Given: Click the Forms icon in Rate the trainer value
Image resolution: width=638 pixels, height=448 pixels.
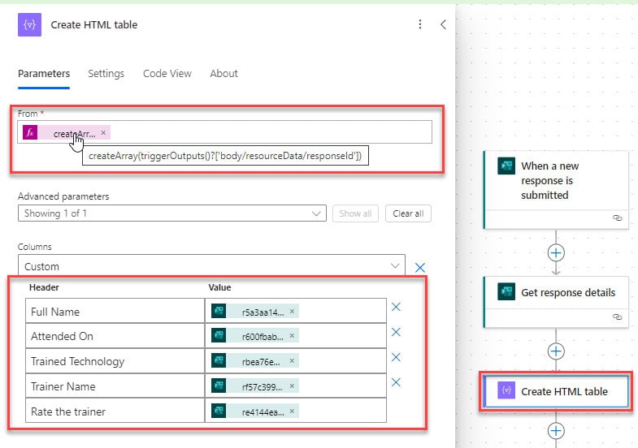Looking at the screenshot, I should tap(219, 411).
